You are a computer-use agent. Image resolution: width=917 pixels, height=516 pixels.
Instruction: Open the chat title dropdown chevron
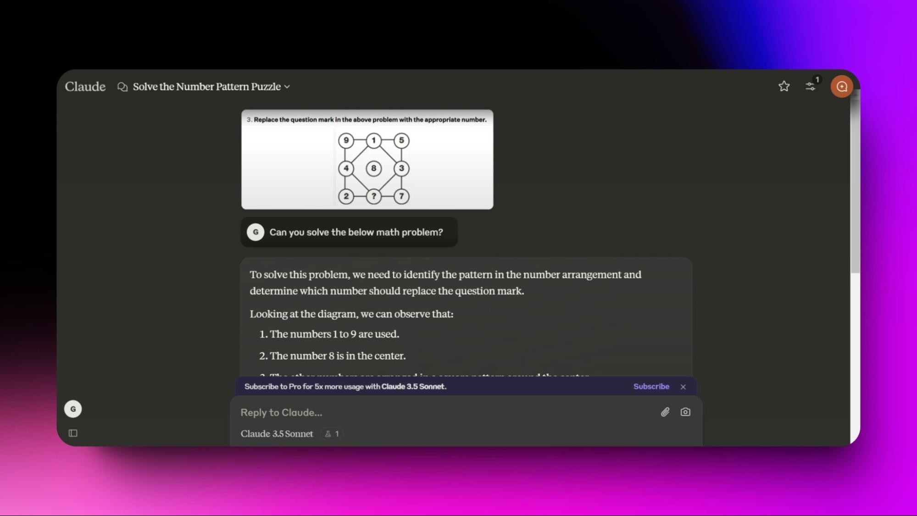[x=287, y=87]
